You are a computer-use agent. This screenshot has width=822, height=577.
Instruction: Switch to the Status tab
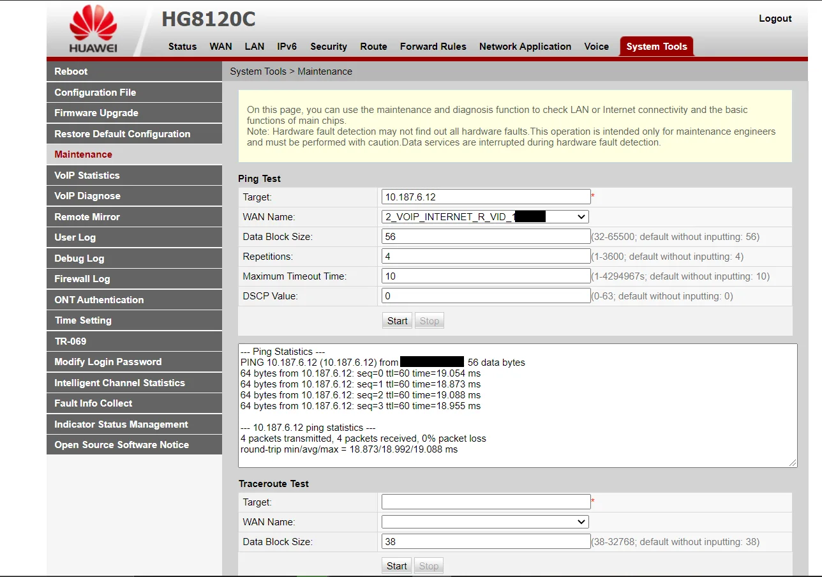click(183, 47)
